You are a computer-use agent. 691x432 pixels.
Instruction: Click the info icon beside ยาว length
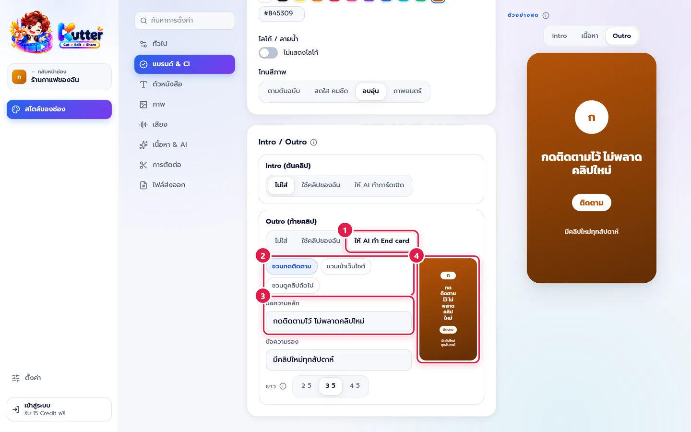(x=283, y=386)
